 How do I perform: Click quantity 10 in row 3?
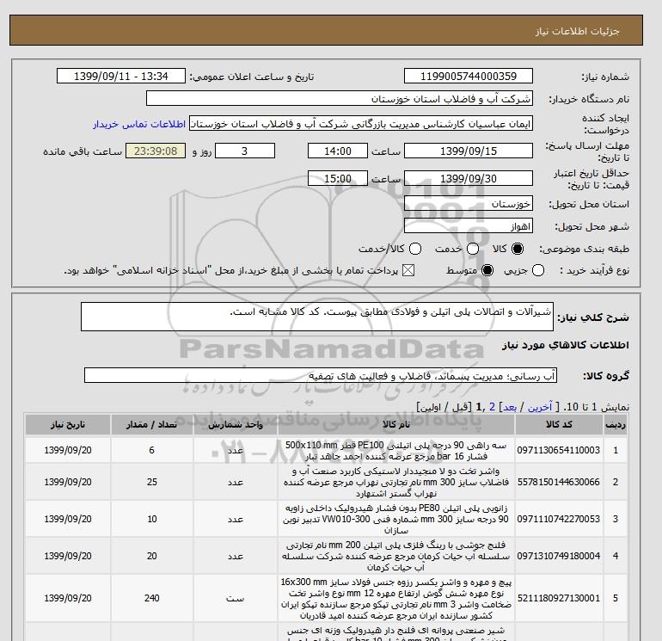click(x=152, y=519)
